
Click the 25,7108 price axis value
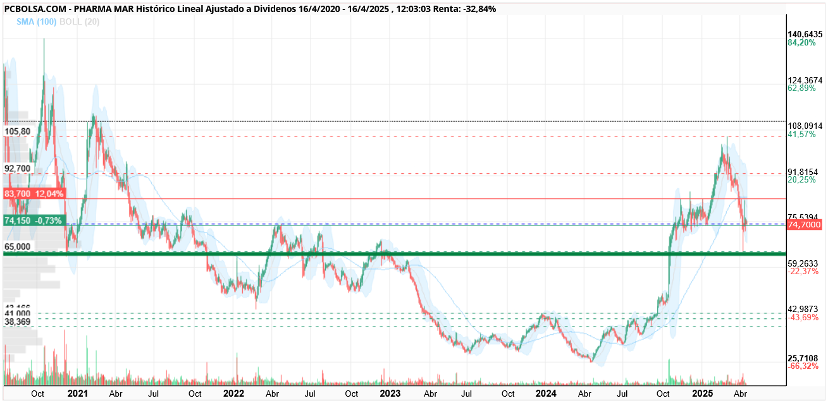805,358
